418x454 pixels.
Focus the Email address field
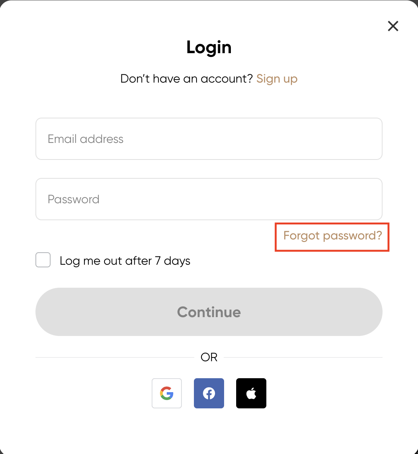[209, 139]
